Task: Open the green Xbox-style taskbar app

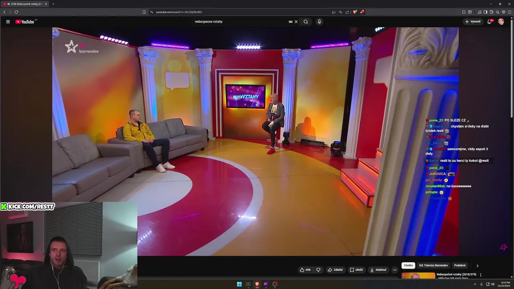Action: 248,284
